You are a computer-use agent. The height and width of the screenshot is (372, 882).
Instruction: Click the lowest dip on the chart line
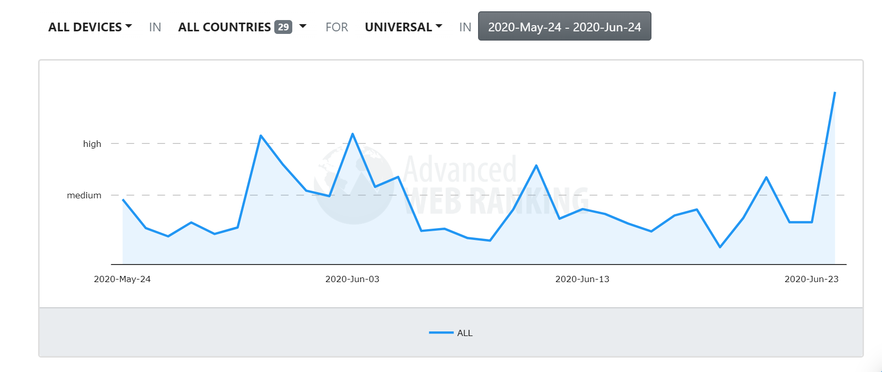(x=720, y=247)
